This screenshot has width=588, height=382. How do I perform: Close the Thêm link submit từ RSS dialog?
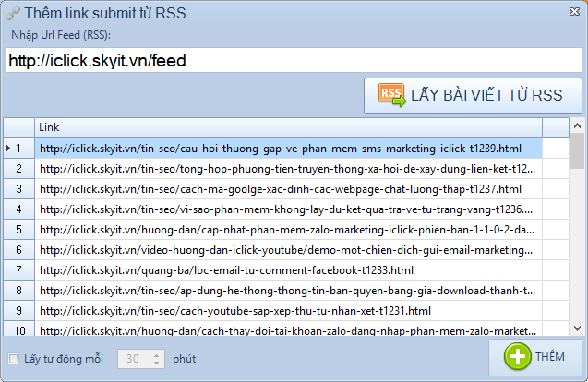coord(574,12)
